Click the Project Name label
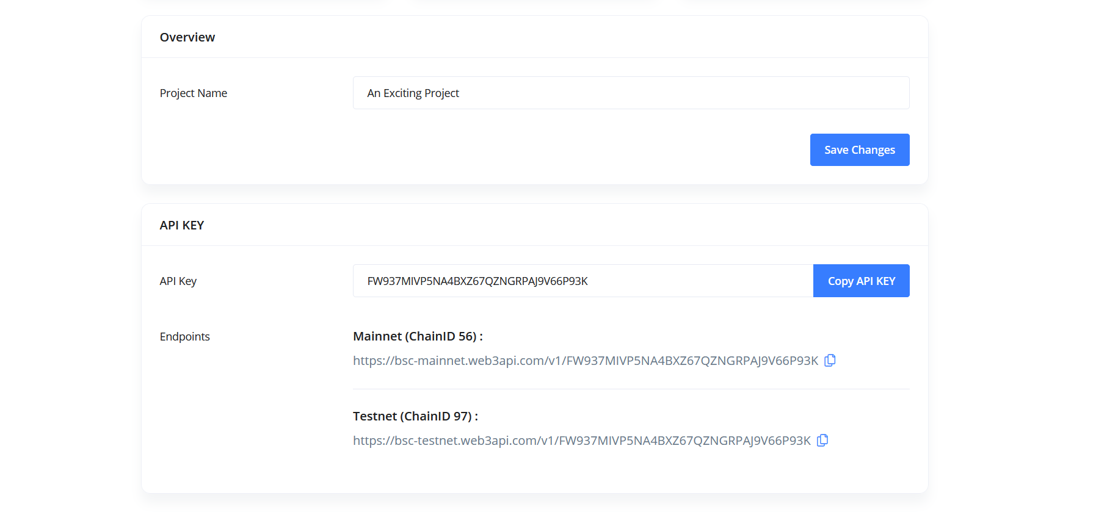 click(193, 93)
